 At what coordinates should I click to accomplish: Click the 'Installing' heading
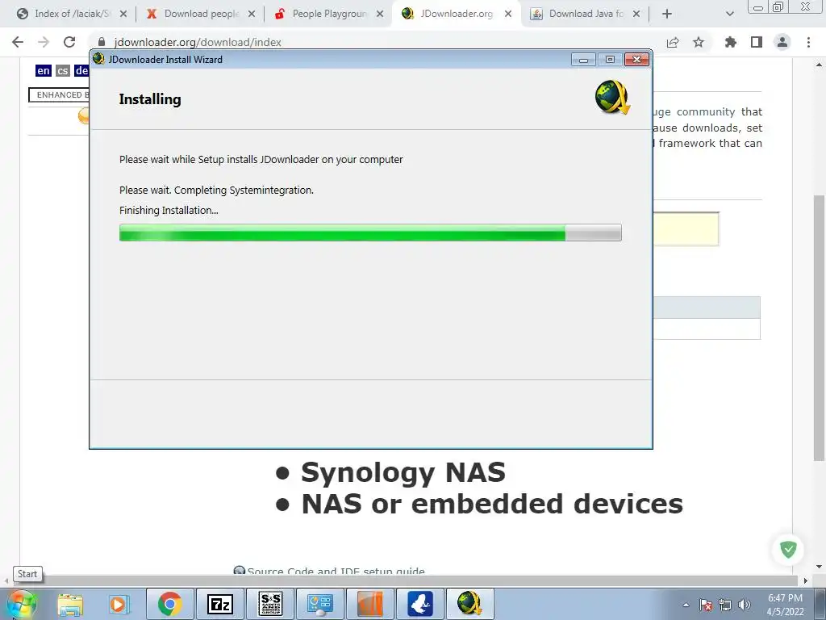(150, 99)
